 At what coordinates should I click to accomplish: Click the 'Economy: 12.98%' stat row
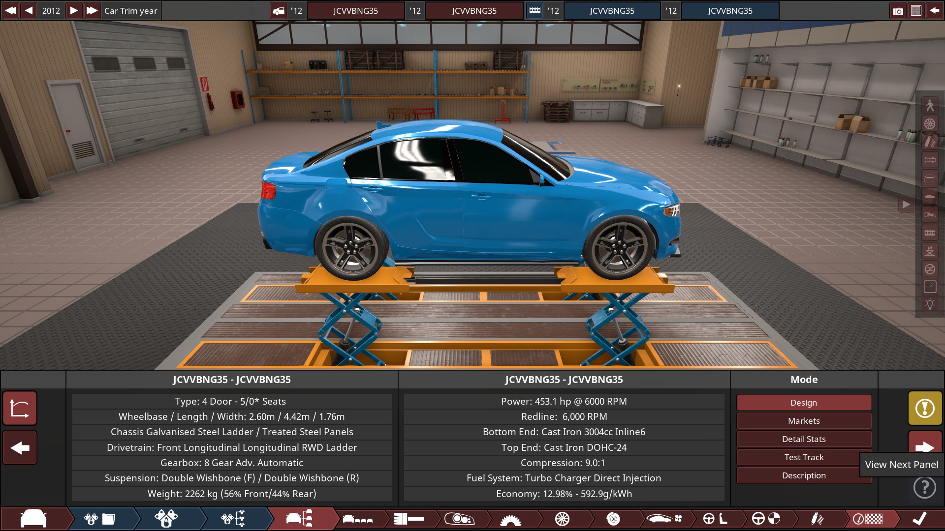564,494
